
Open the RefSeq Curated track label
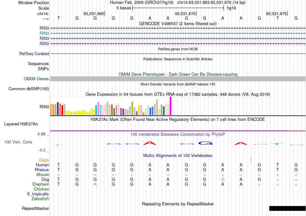point(34,54)
